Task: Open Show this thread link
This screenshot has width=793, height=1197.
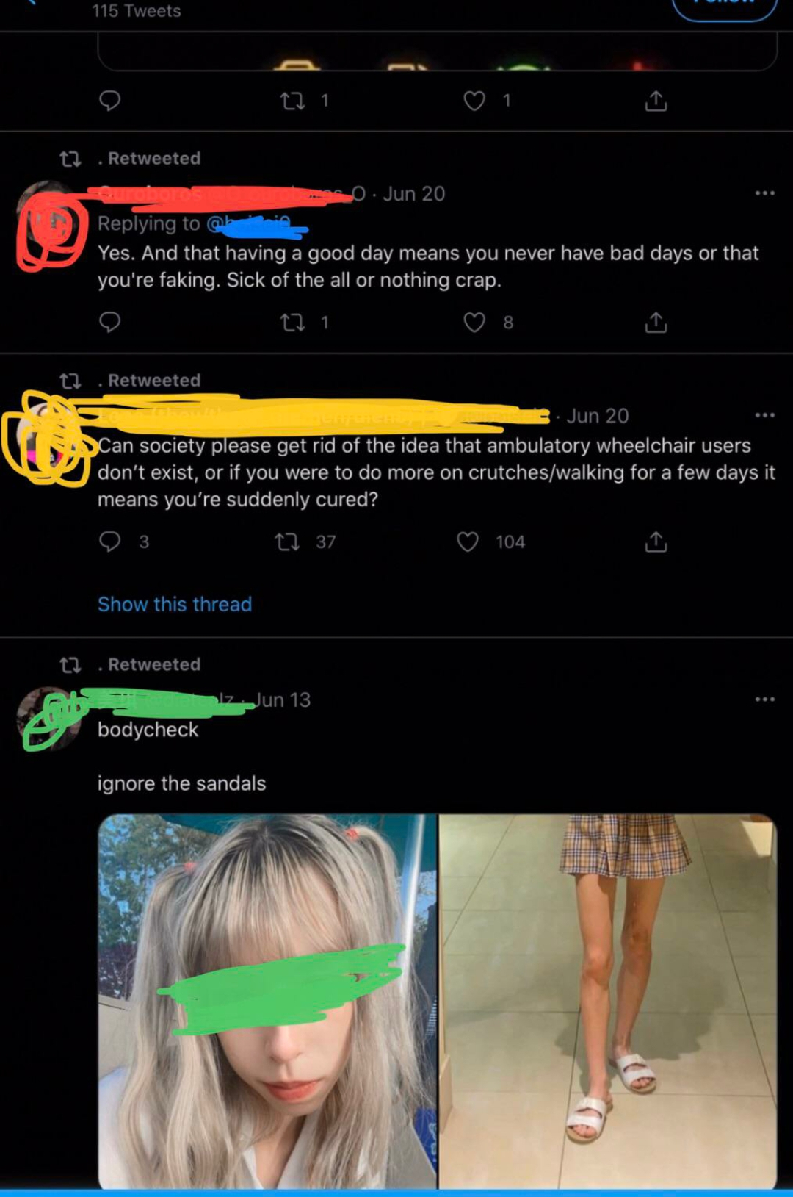Action: [175, 604]
